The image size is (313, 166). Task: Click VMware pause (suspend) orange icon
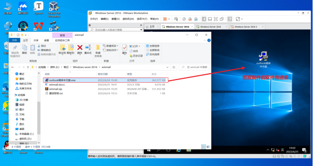point(165,19)
